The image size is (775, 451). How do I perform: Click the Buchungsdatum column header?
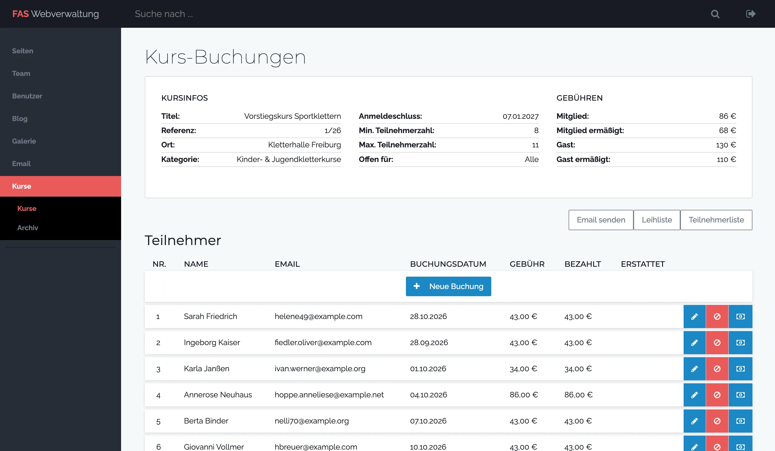(448, 264)
